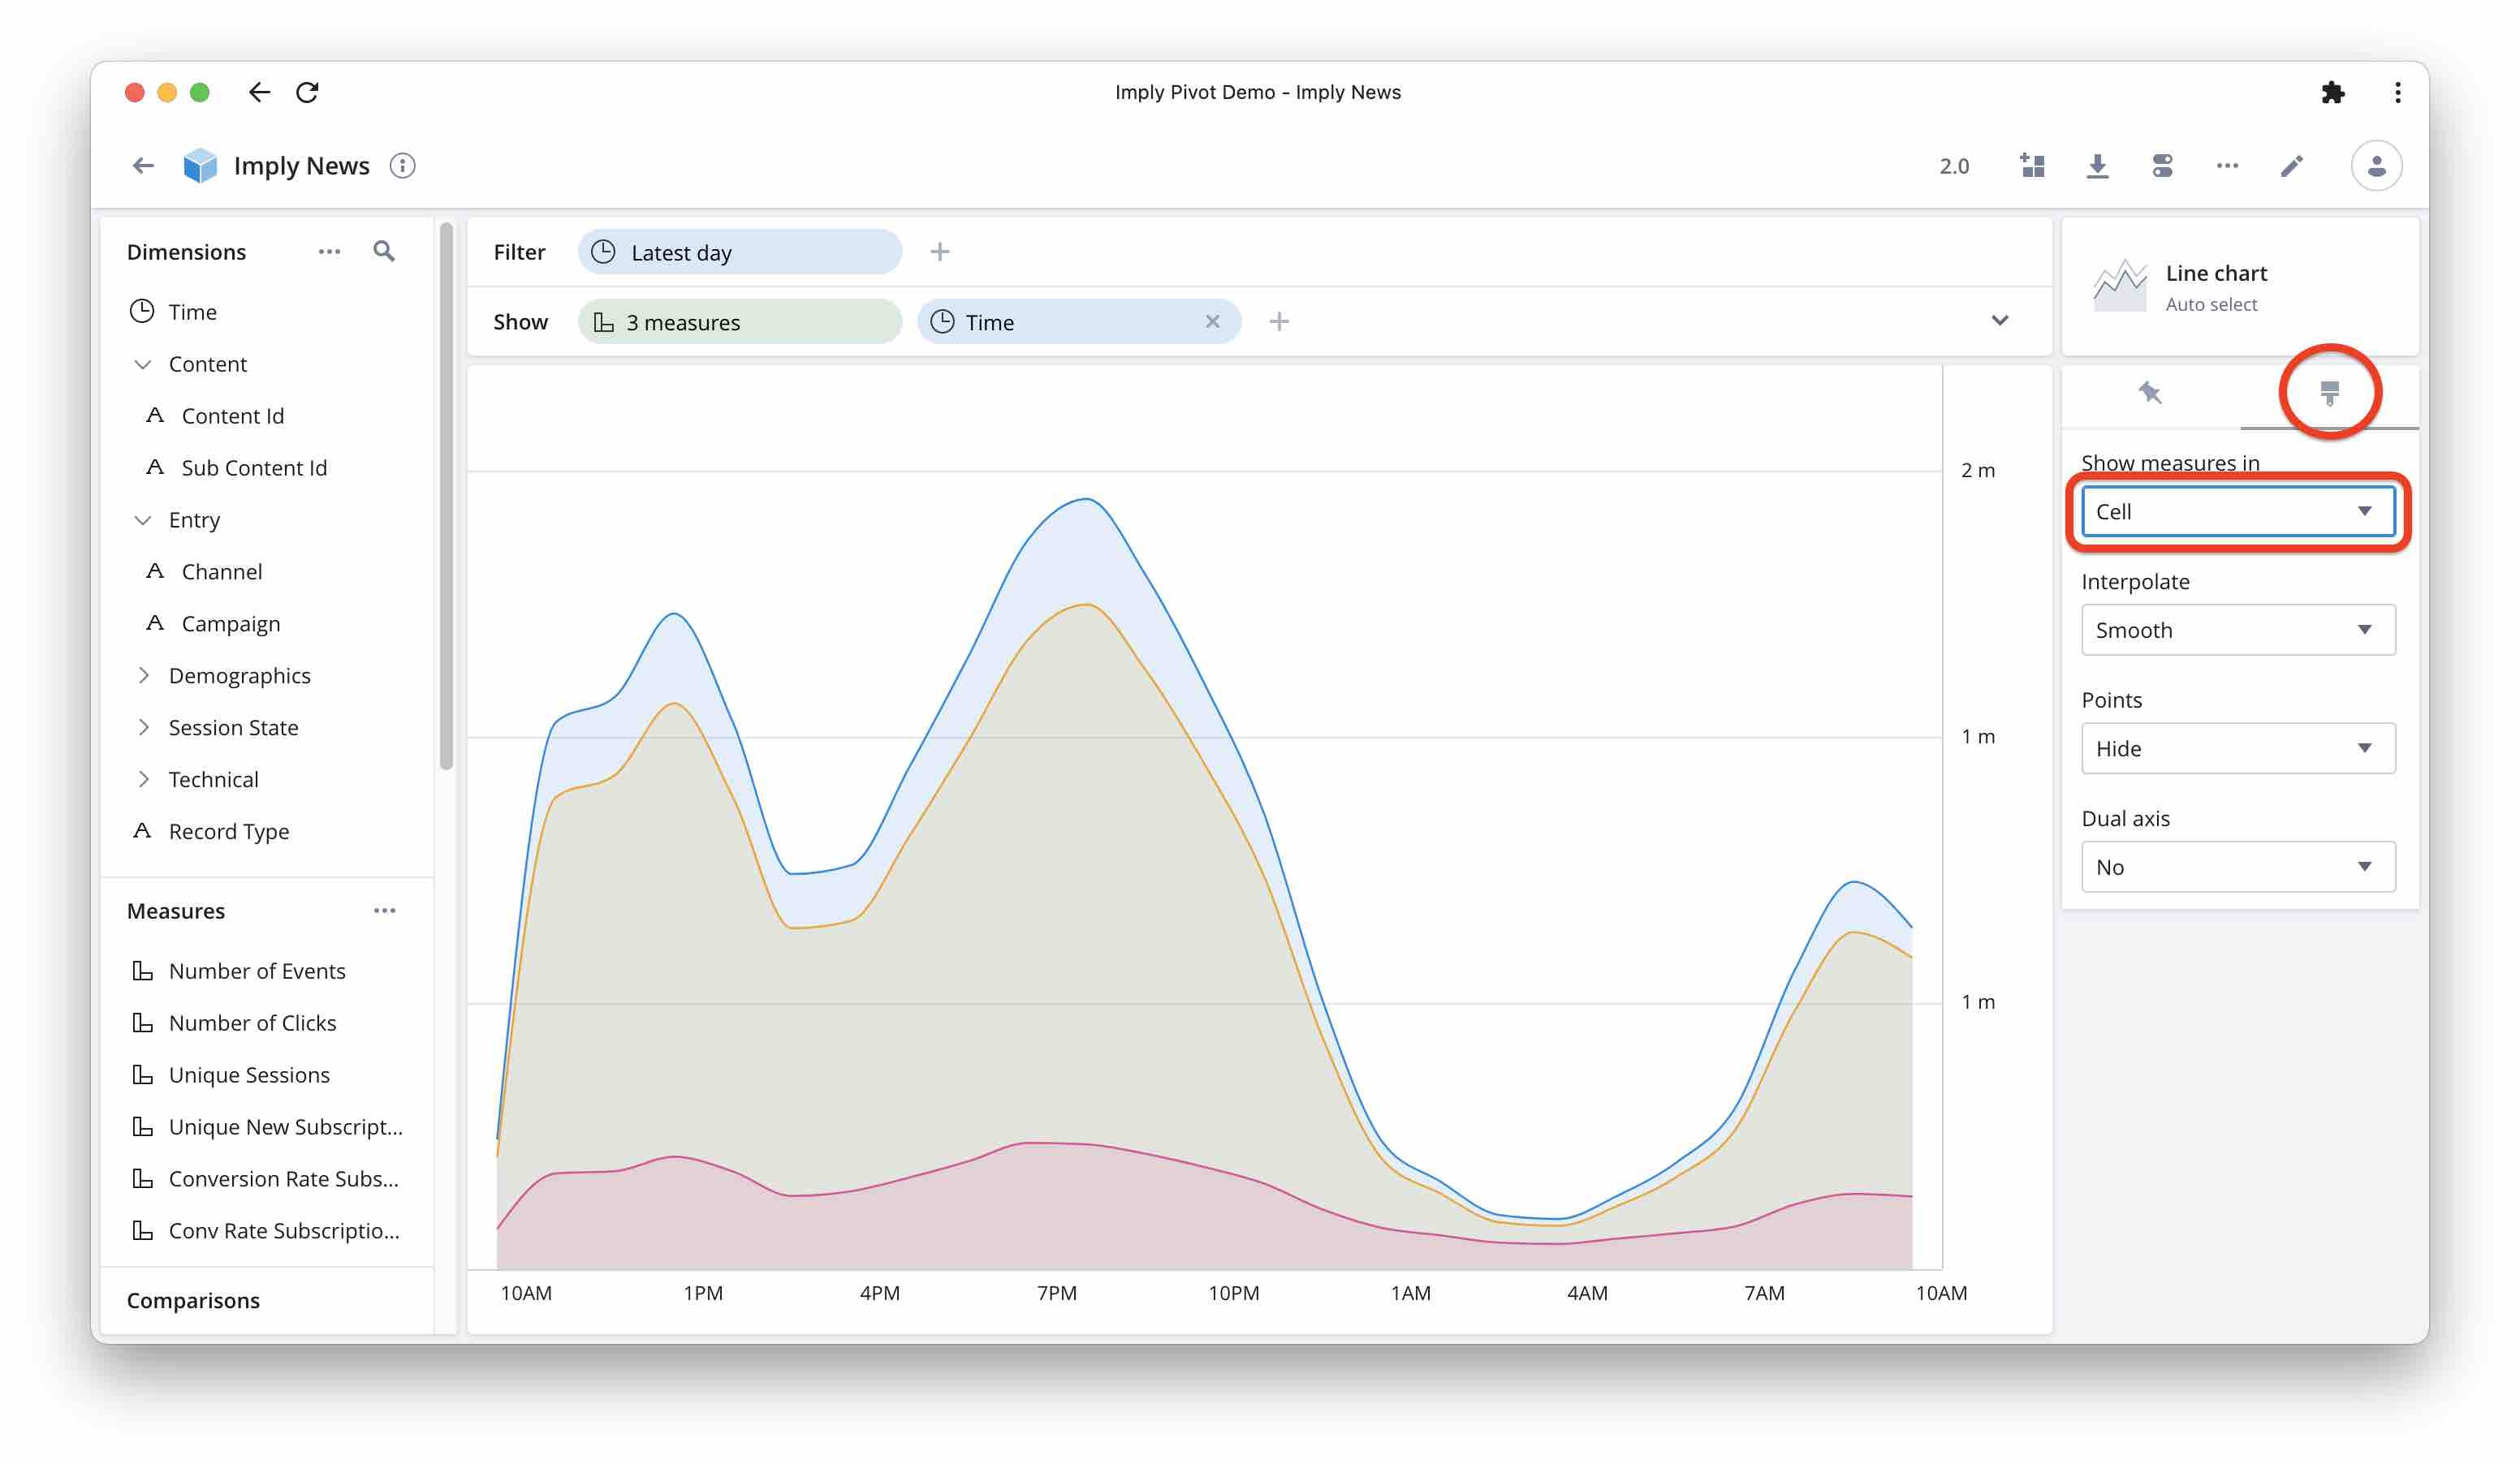The image size is (2520, 1464).
Task: Click the info icon next to Imply News
Action: [x=402, y=166]
